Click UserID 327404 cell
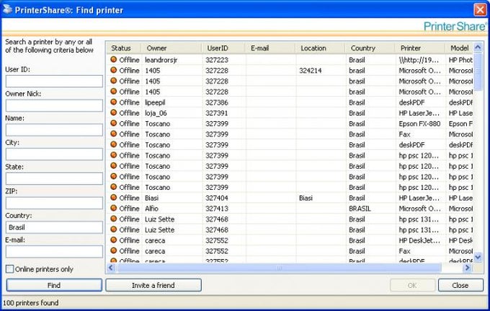Screen dimensions: 490x311 pos(217,198)
